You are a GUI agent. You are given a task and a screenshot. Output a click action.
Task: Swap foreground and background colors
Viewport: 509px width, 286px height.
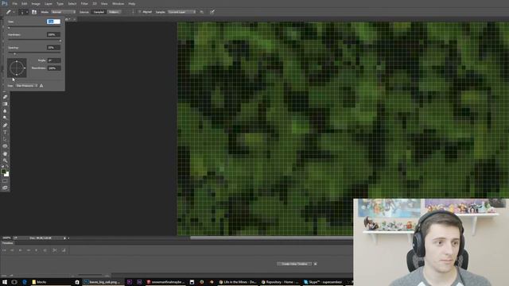(x=7, y=166)
